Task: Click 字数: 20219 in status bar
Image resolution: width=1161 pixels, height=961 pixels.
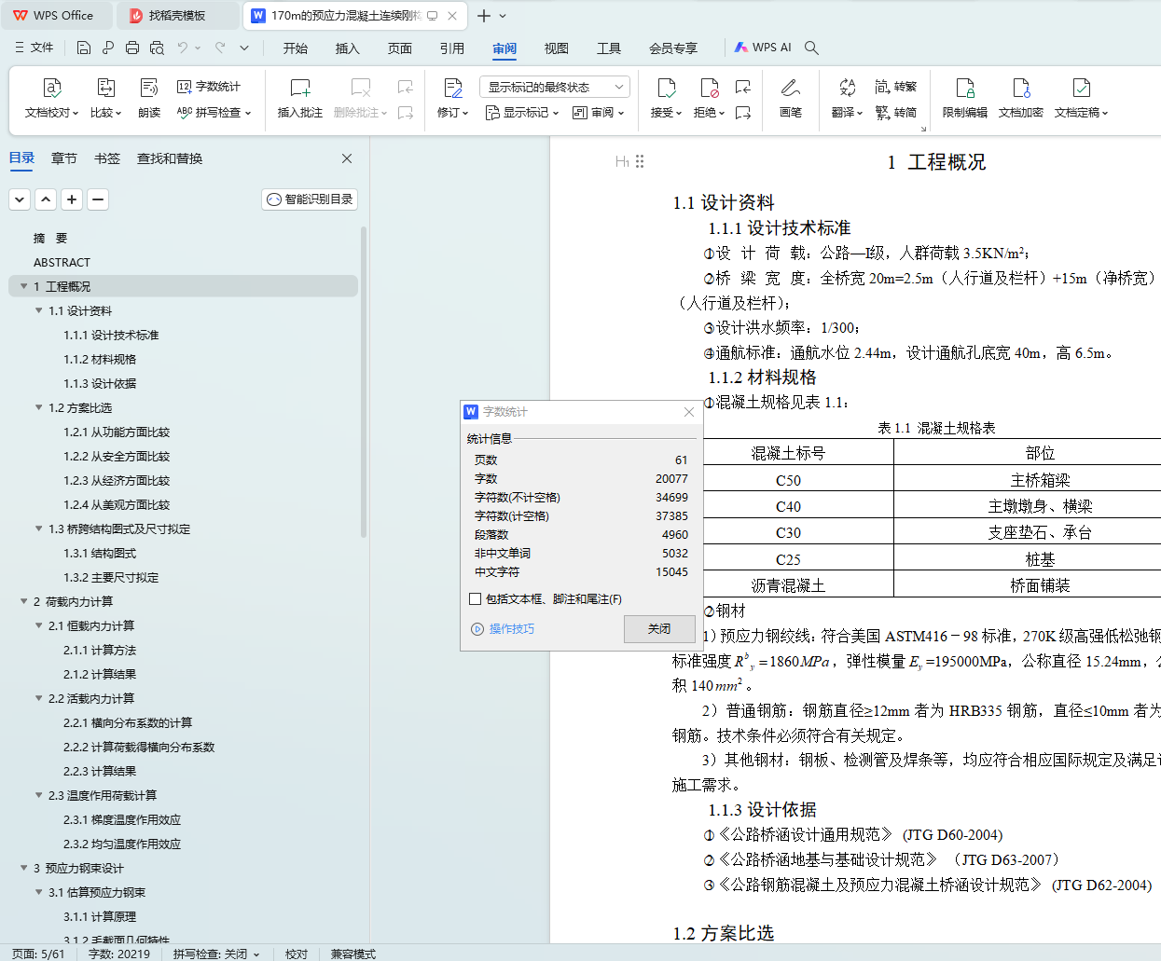Action: pos(118,954)
